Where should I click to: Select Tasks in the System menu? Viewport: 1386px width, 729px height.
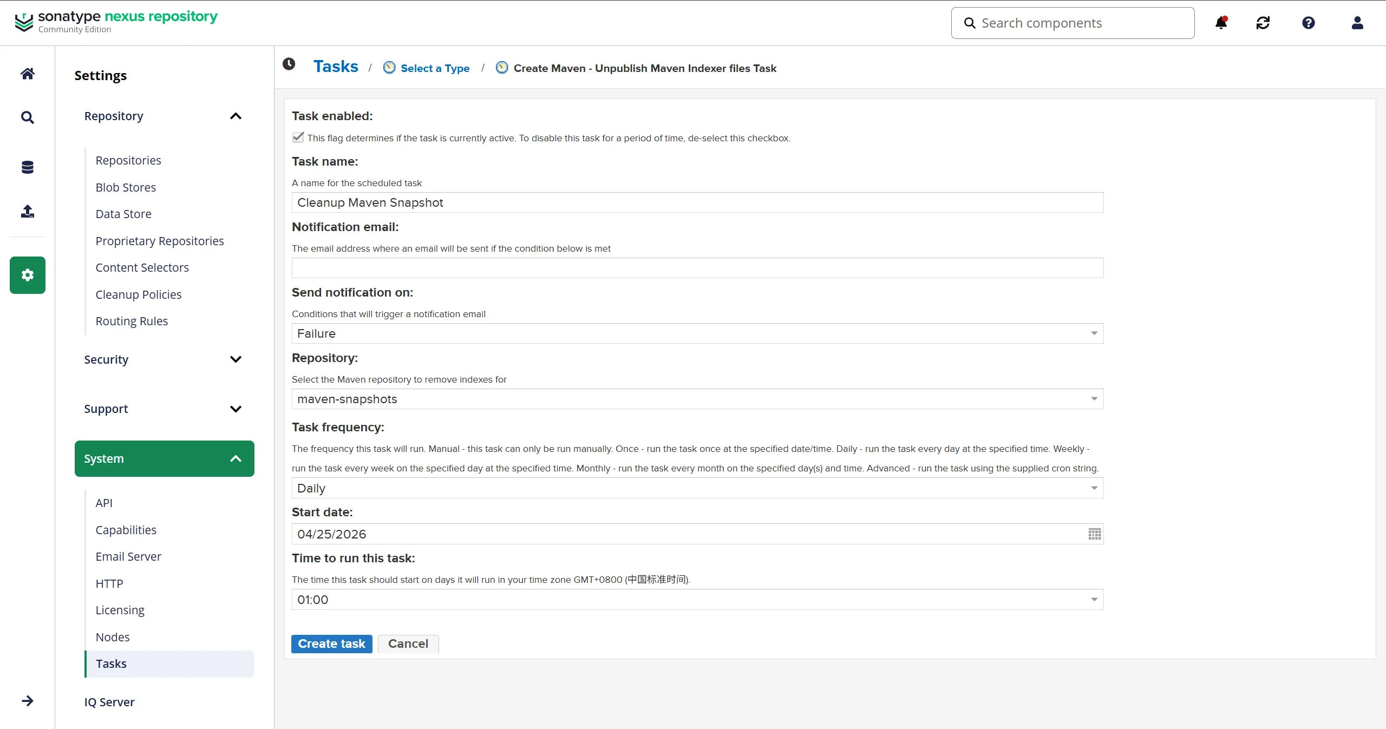(169, 664)
